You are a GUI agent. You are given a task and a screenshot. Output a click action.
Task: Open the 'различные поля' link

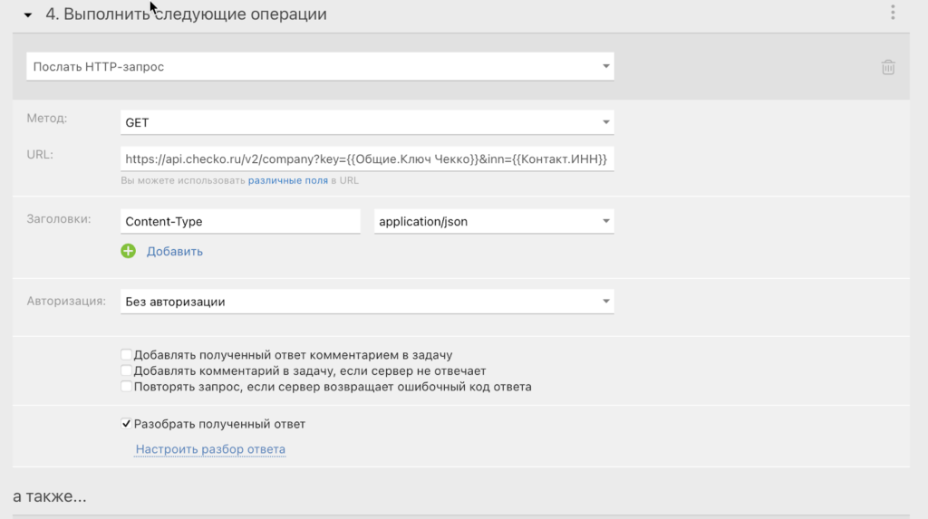click(x=287, y=180)
